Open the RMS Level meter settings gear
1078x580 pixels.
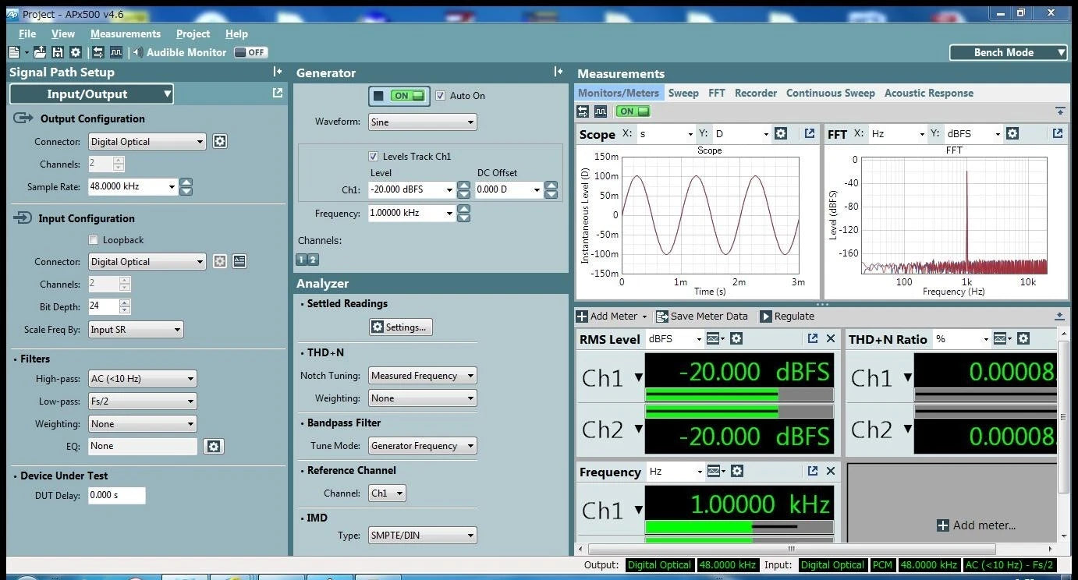pos(736,338)
